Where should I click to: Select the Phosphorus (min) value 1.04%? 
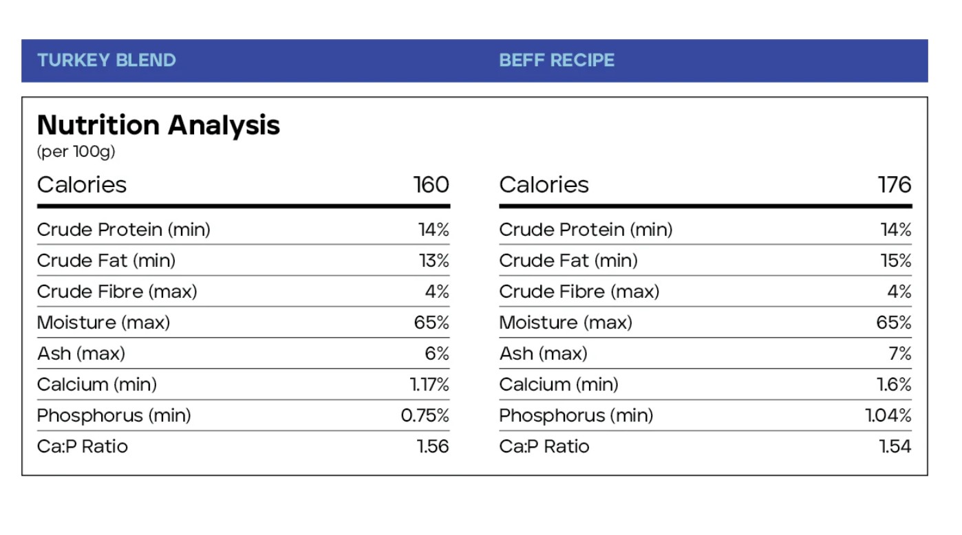coord(888,415)
